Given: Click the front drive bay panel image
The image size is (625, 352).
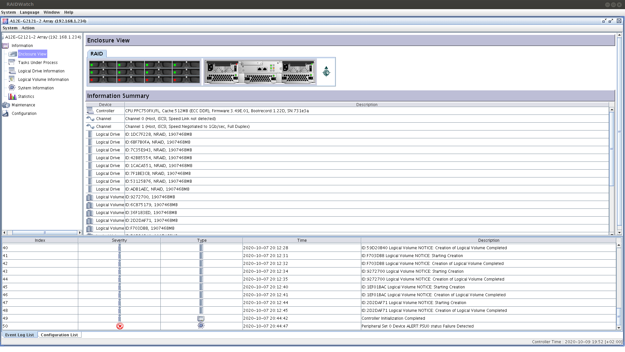Looking at the screenshot, I should tap(144, 72).
